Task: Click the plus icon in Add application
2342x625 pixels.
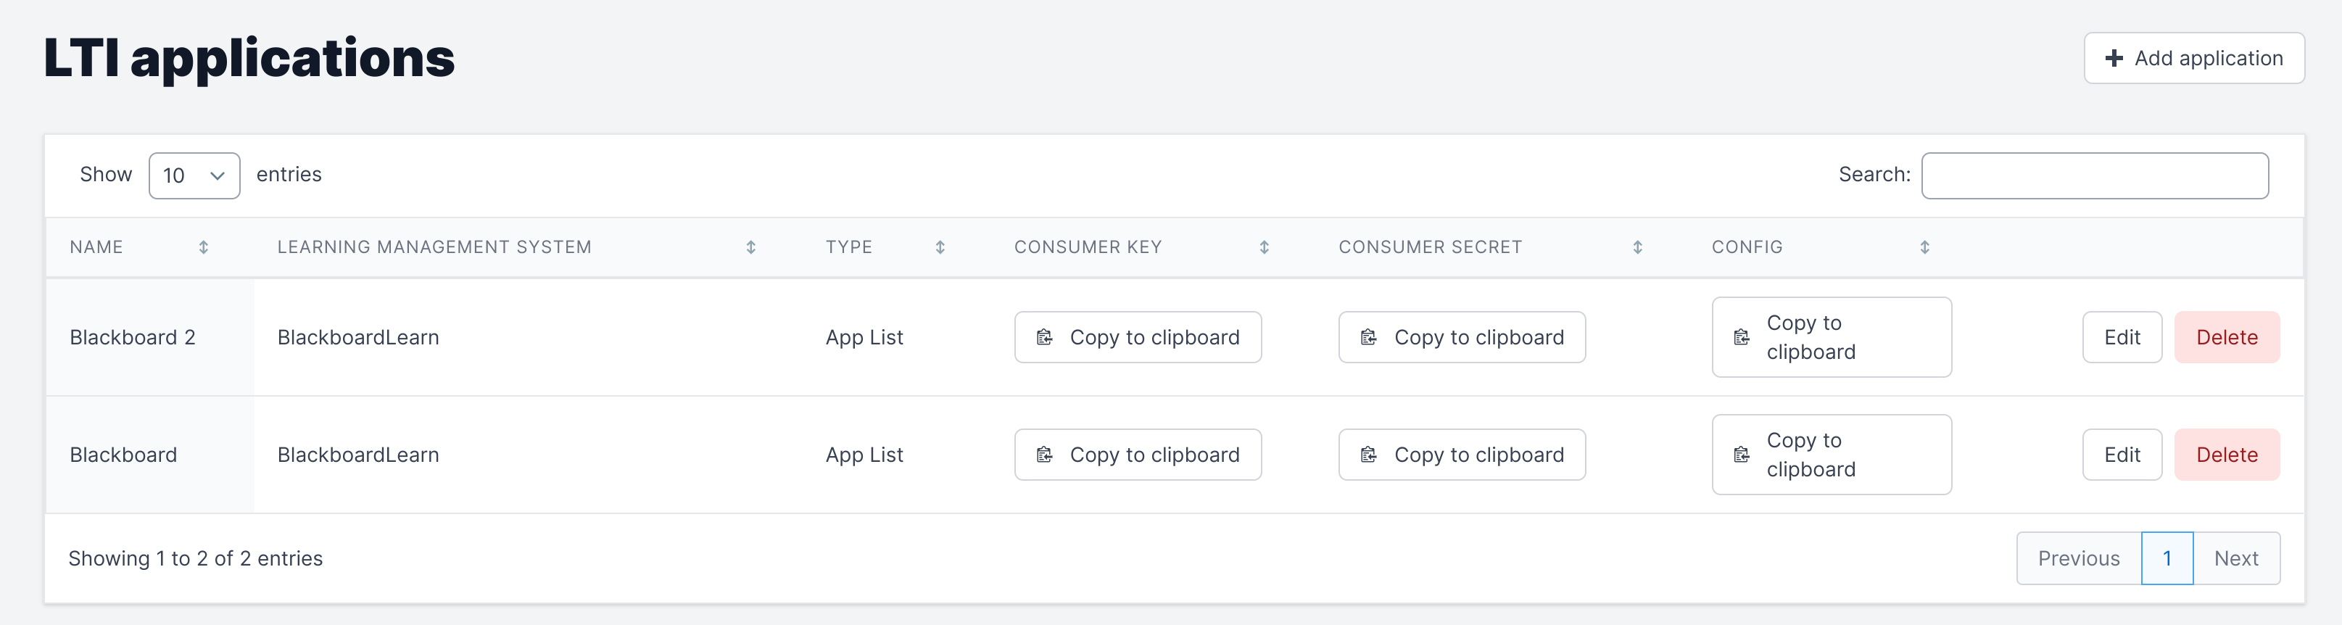Action: [2114, 58]
